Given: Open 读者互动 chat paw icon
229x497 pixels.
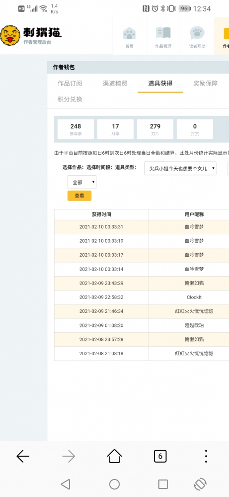Looking at the screenshot, I should (x=197, y=33).
